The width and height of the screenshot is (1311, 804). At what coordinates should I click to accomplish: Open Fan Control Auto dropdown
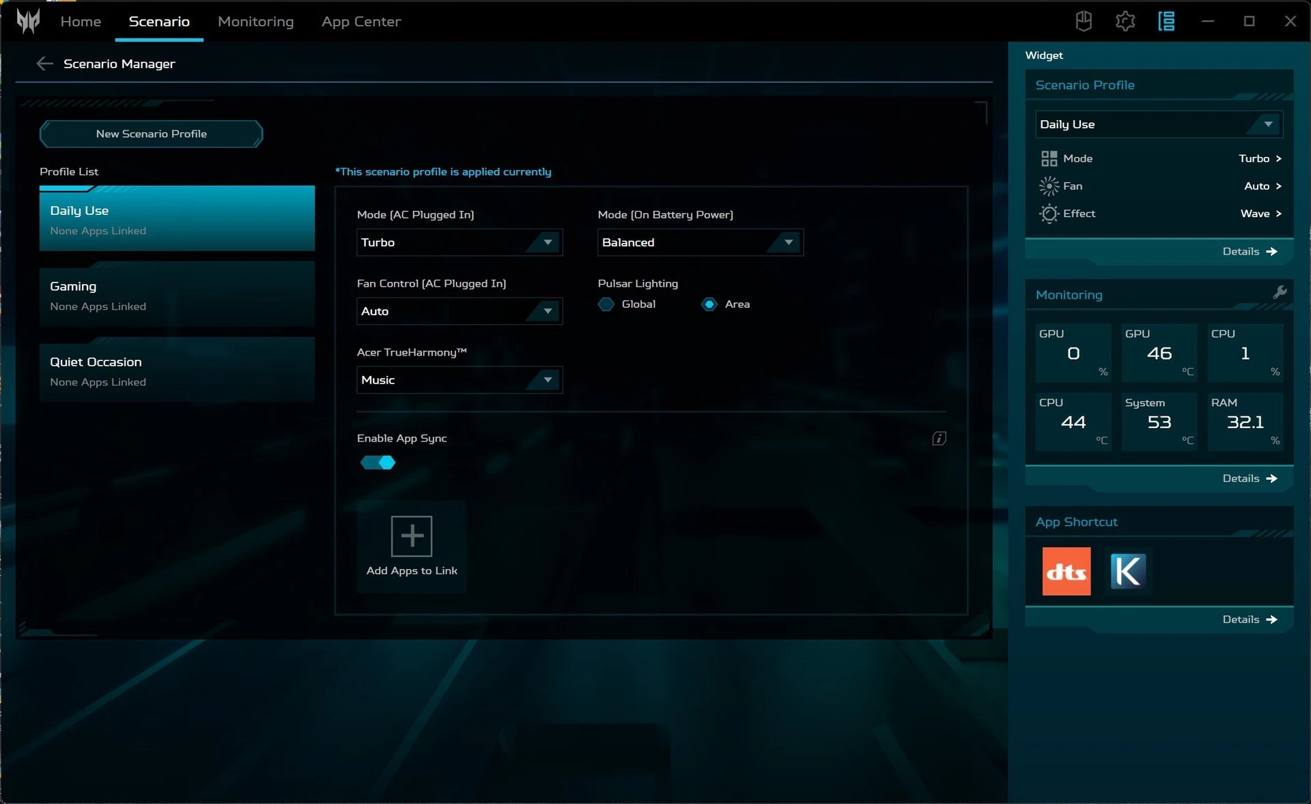pyautogui.click(x=460, y=311)
